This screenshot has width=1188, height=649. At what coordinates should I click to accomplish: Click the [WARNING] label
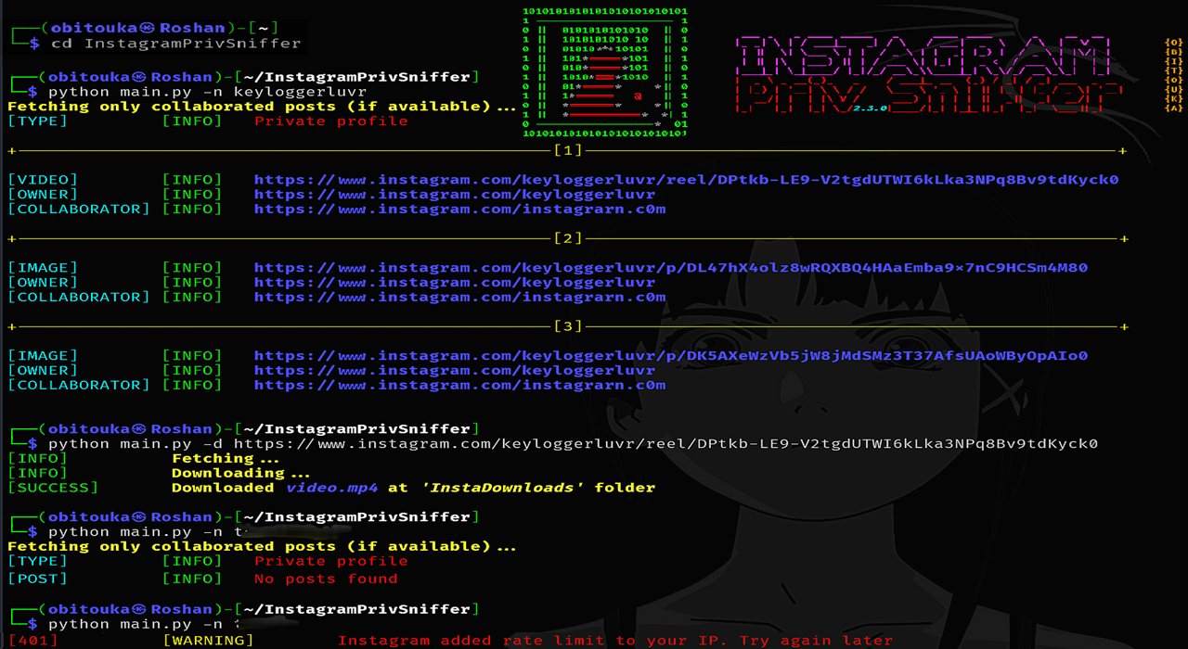point(208,641)
